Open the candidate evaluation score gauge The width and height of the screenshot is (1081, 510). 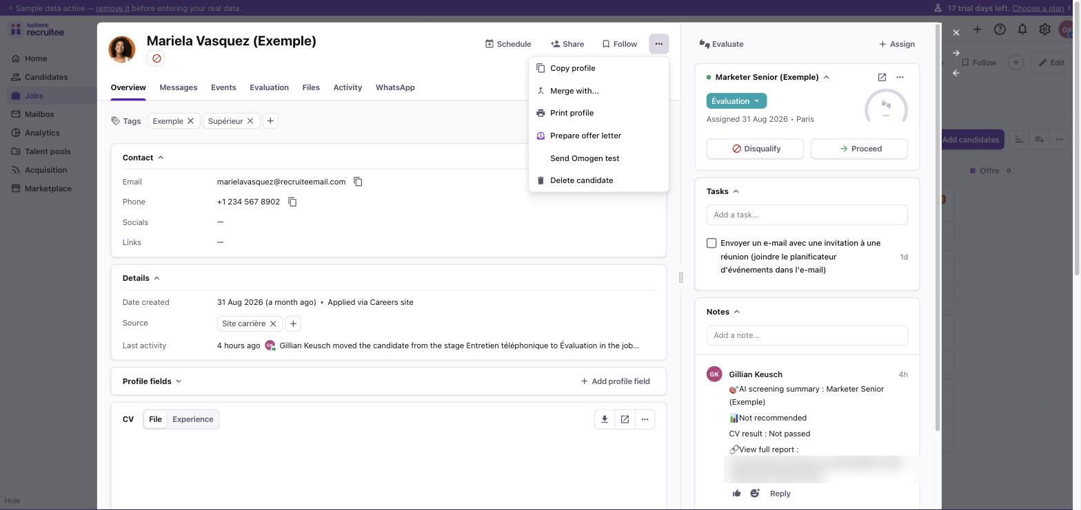[x=886, y=108]
